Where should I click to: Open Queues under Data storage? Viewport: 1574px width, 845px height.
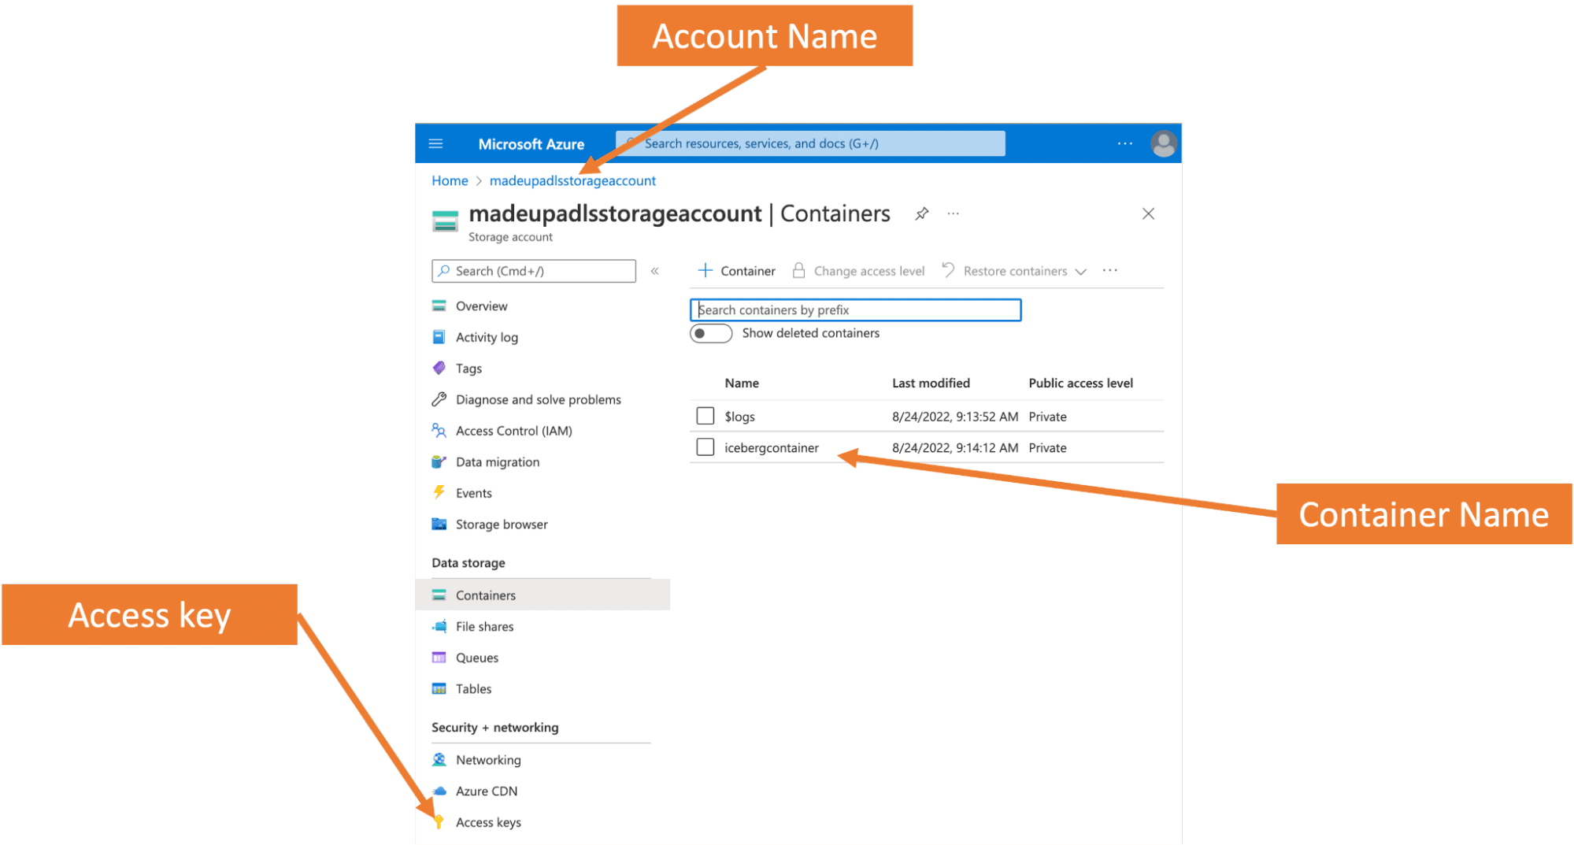tap(476, 657)
